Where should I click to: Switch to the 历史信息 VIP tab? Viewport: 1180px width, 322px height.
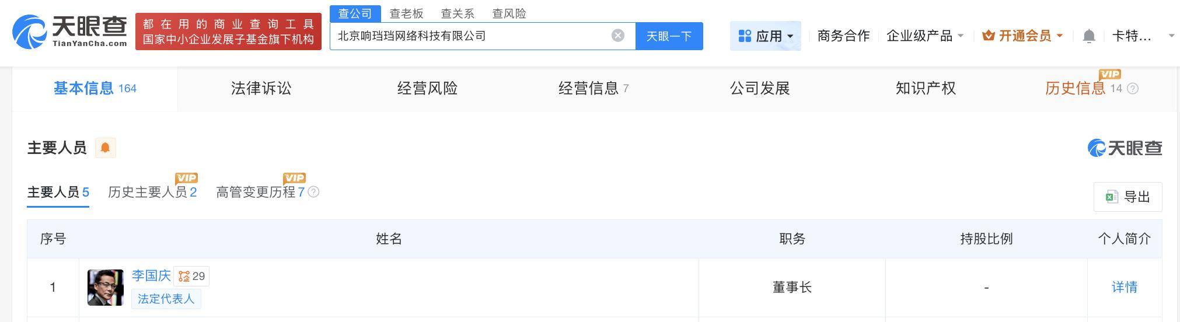pyautogui.click(x=1083, y=89)
